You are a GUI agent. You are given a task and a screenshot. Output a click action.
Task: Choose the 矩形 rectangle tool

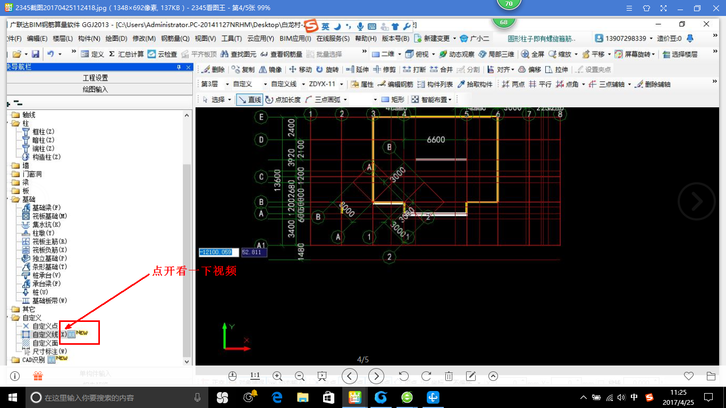[393, 99]
